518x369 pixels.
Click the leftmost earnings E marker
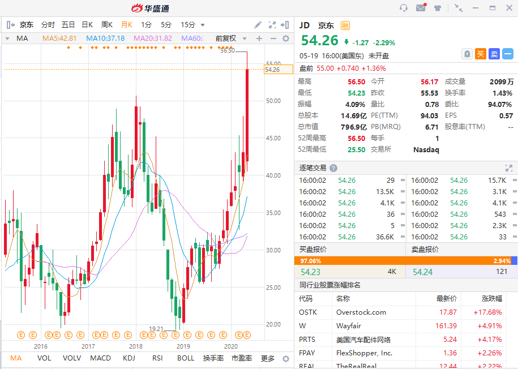(21, 335)
